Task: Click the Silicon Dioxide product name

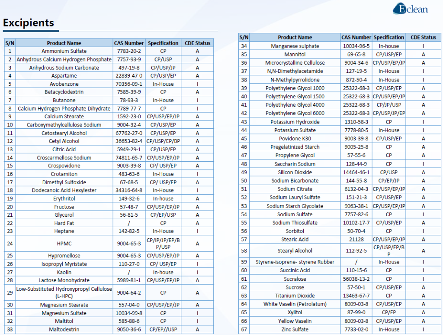Action: click(295, 172)
